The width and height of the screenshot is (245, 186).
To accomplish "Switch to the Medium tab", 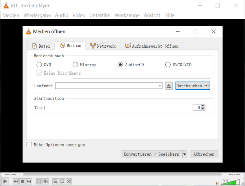I will coord(70,46).
